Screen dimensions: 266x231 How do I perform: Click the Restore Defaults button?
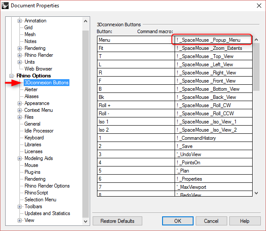point(117,221)
